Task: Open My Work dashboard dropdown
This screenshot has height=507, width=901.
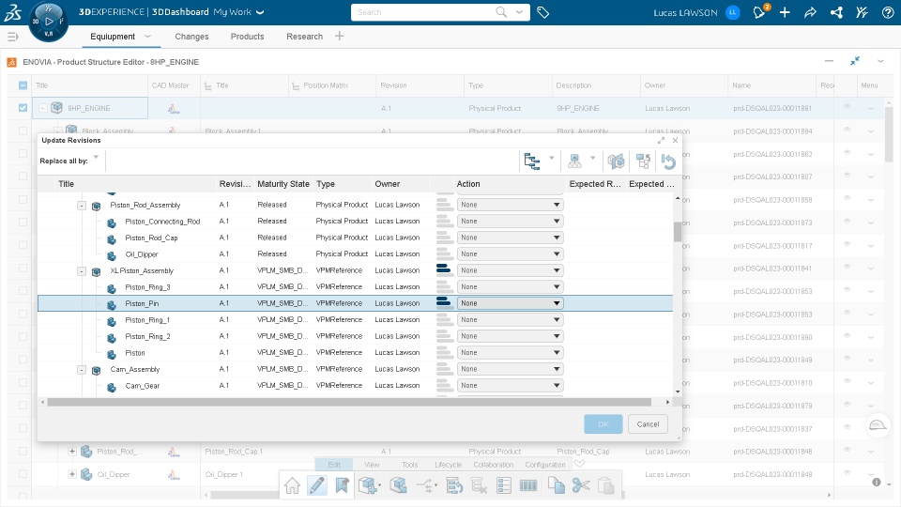Action: (260, 12)
